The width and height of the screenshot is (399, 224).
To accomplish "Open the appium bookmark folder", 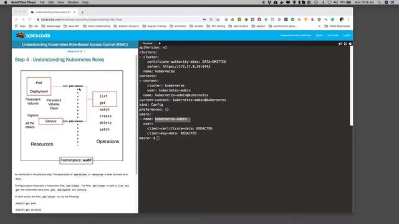I will coord(258,26).
